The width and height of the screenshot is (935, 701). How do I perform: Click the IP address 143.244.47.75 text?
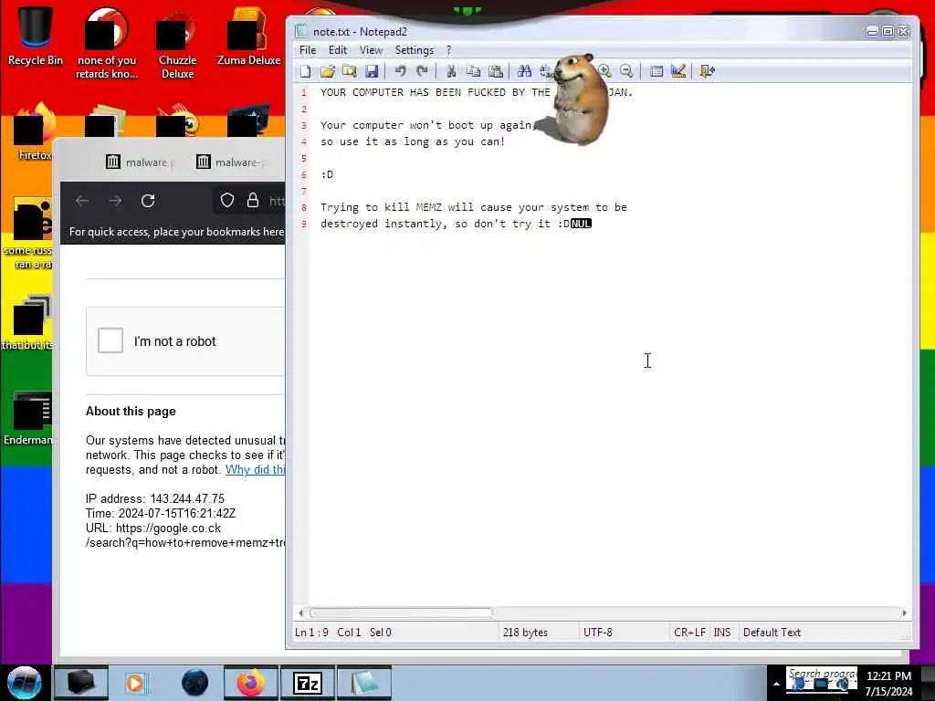pyautogui.click(x=187, y=499)
